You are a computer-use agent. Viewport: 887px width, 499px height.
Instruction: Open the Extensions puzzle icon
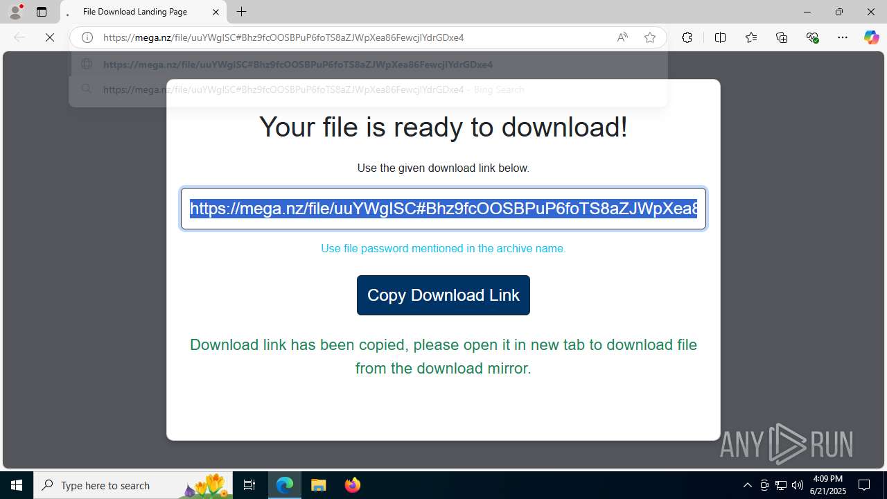pyautogui.click(x=687, y=37)
